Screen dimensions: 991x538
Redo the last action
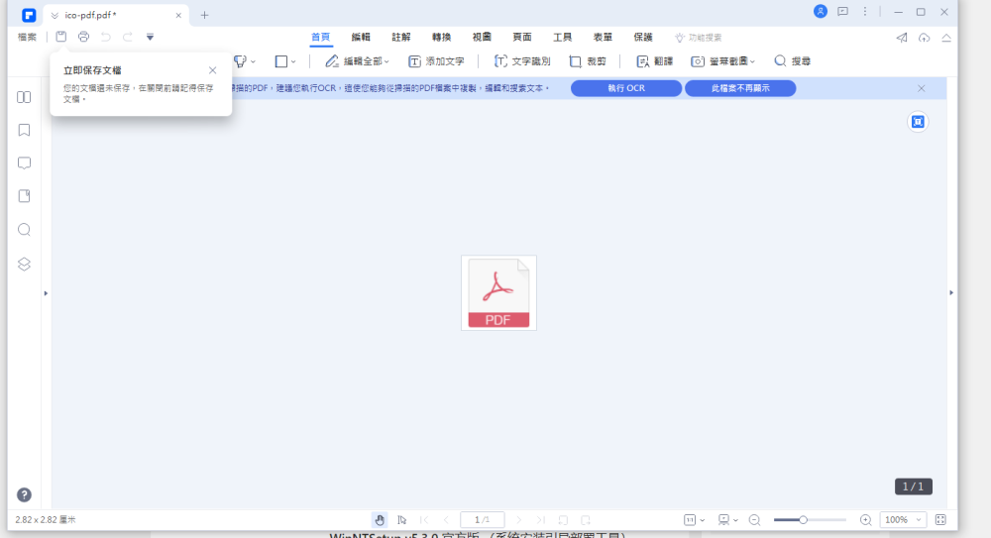click(128, 37)
